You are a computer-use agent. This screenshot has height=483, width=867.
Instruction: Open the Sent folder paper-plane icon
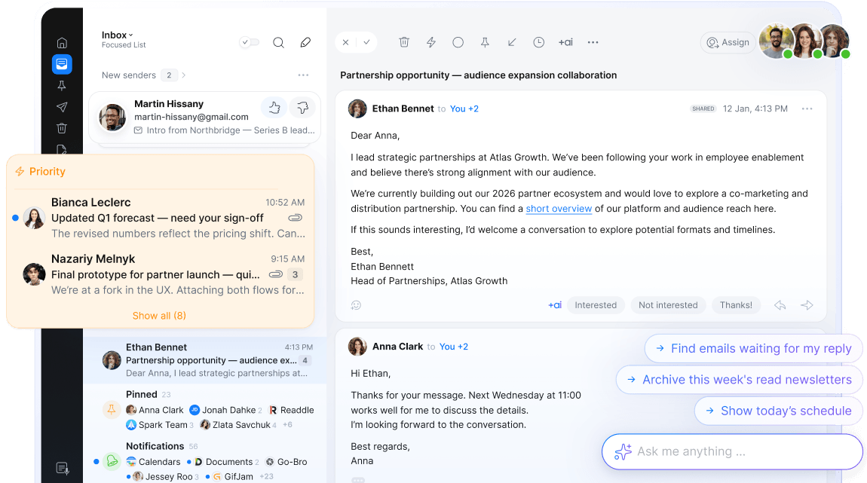(62, 107)
